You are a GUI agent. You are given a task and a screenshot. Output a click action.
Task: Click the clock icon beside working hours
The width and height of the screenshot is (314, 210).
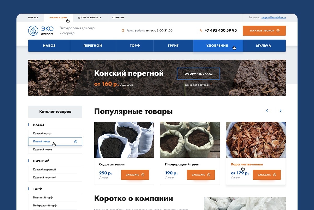tap(123, 31)
